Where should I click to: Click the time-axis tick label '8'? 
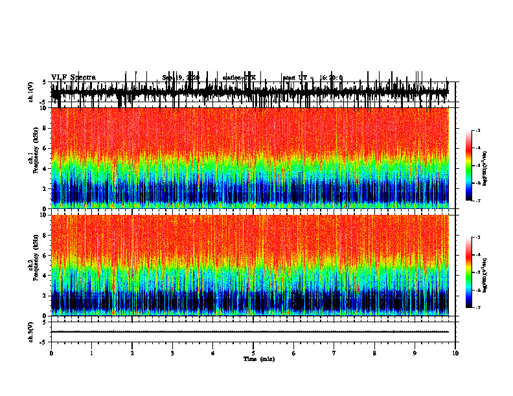(374, 353)
